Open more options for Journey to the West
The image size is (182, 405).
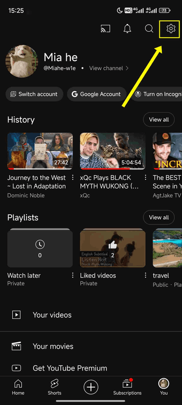(73, 178)
